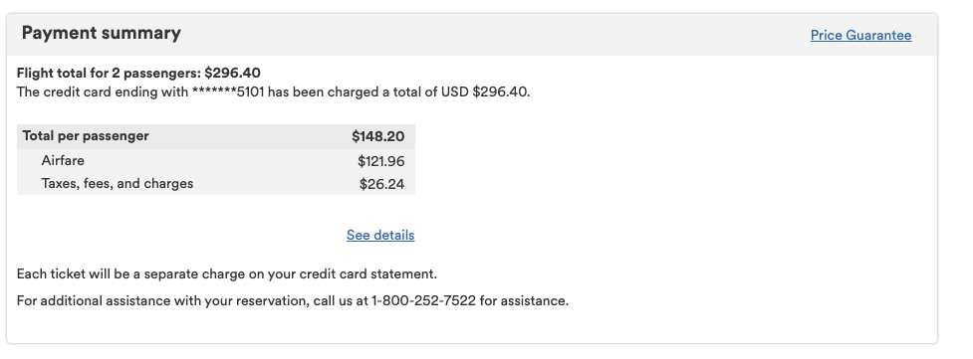This screenshot has width=973, height=359.
Task: Click the $121.96 airfare amount
Action: [x=381, y=161]
